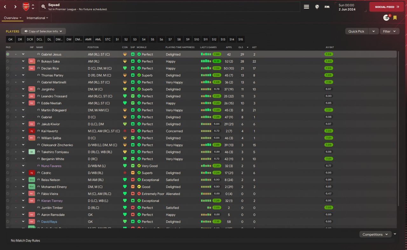Open the Competitions dropdown
407x250 pixels.
tap(375, 234)
